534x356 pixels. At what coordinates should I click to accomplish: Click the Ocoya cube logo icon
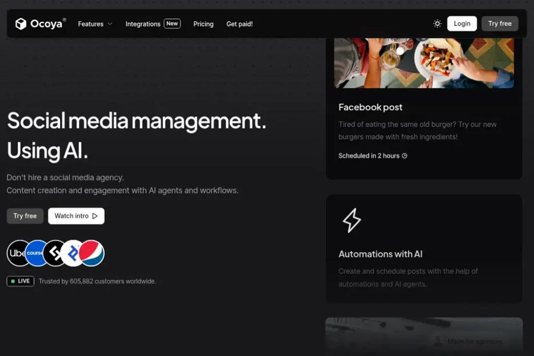[21, 24]
